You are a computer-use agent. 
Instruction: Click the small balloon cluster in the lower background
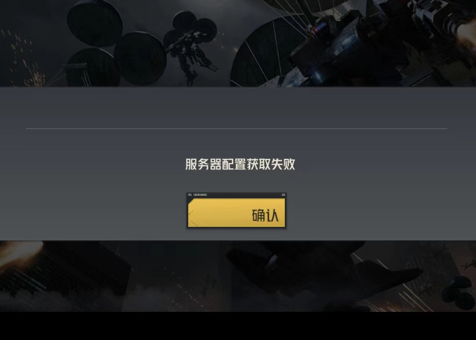pyautogui.click(x=459, y=291)
